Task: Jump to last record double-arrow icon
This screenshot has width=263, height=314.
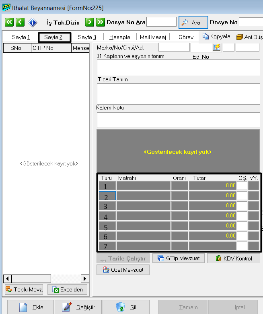Action: click(x=101, y=22)
